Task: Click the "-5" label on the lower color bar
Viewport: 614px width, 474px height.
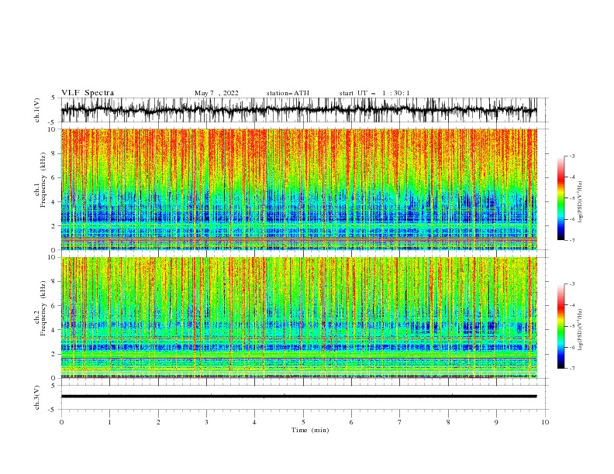Action: point(571,326)
